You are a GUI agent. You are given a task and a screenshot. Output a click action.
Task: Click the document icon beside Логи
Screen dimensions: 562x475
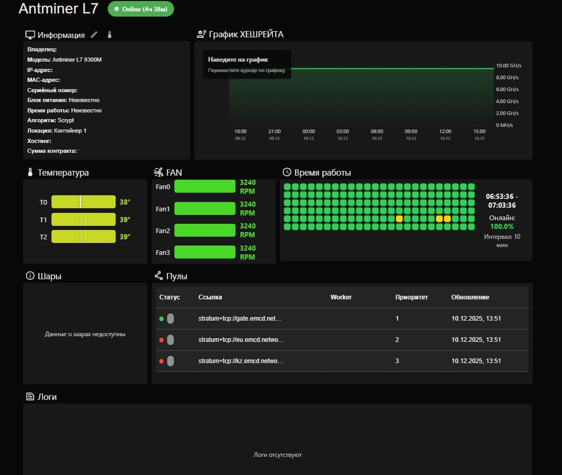pos(30,397)
